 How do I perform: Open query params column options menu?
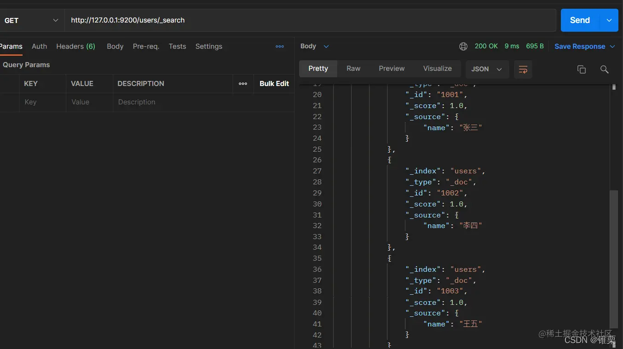[243, 84]
